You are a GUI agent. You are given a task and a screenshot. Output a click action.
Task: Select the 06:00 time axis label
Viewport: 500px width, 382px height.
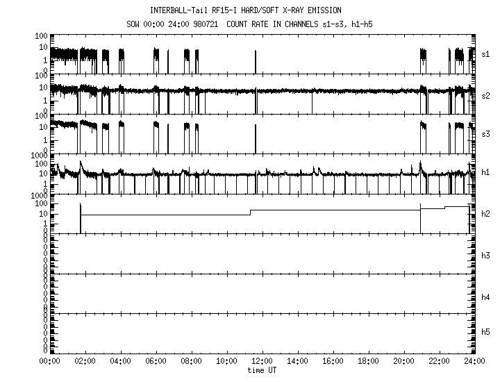click(156, 362)
